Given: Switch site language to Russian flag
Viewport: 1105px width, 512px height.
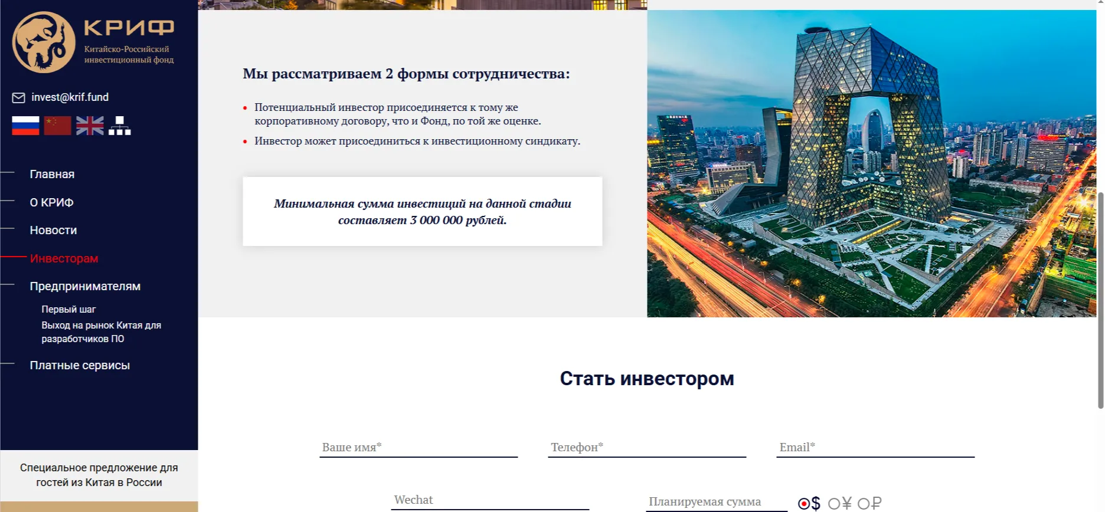Looking at the screenshot, I should coord(25,126).
